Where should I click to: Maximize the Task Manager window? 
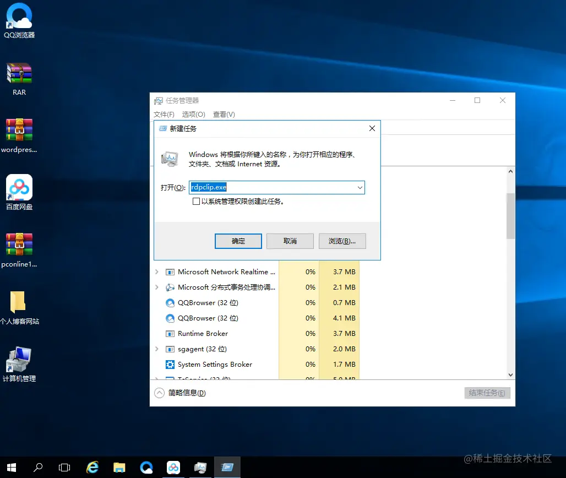pyautogui.click(x=477, y=100)
